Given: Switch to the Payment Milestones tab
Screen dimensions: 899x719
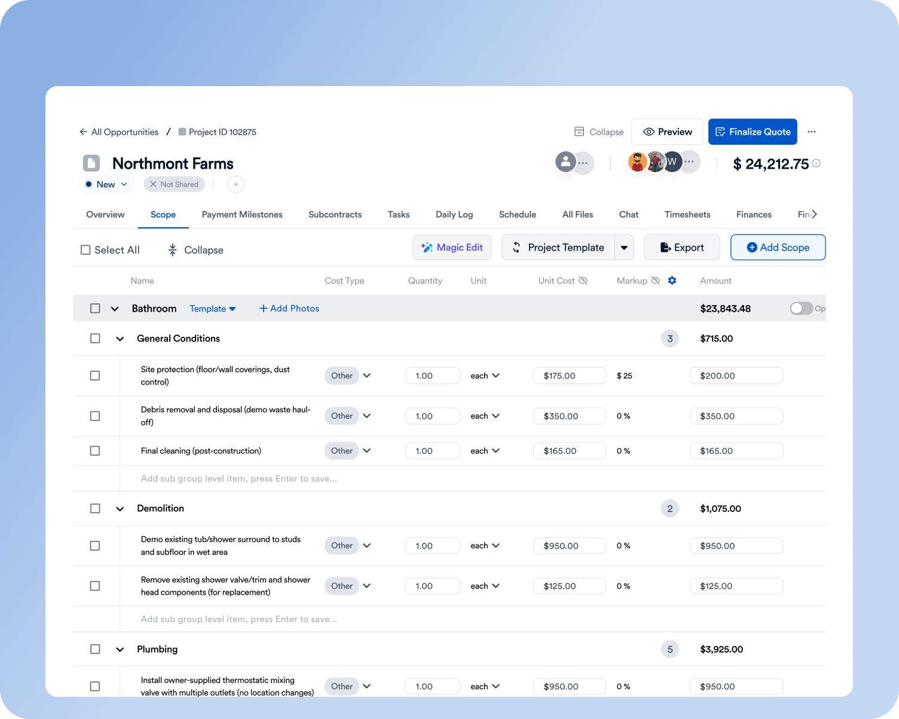Looking at the screenshot, I should tap(242, 214).
